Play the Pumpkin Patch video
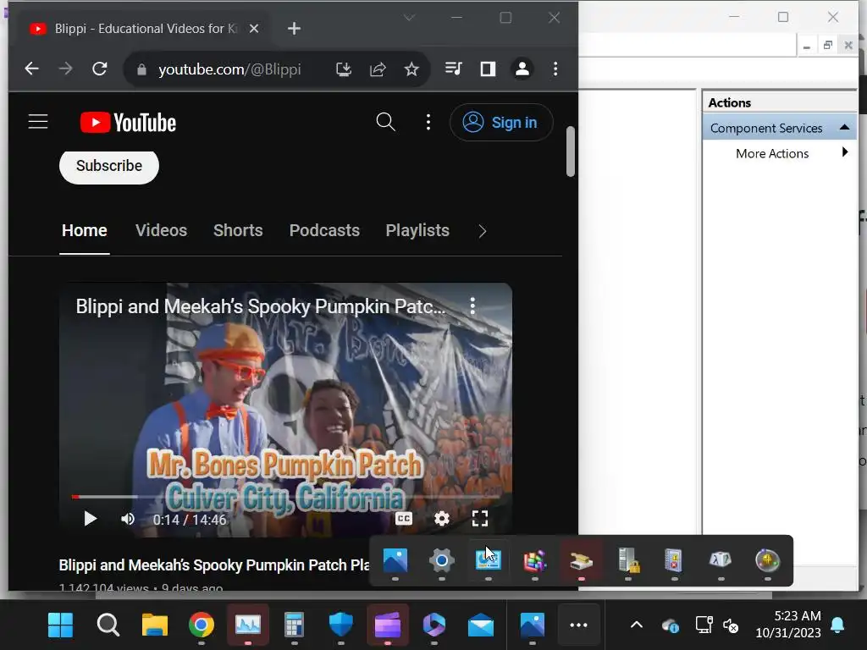 [90, 519]
